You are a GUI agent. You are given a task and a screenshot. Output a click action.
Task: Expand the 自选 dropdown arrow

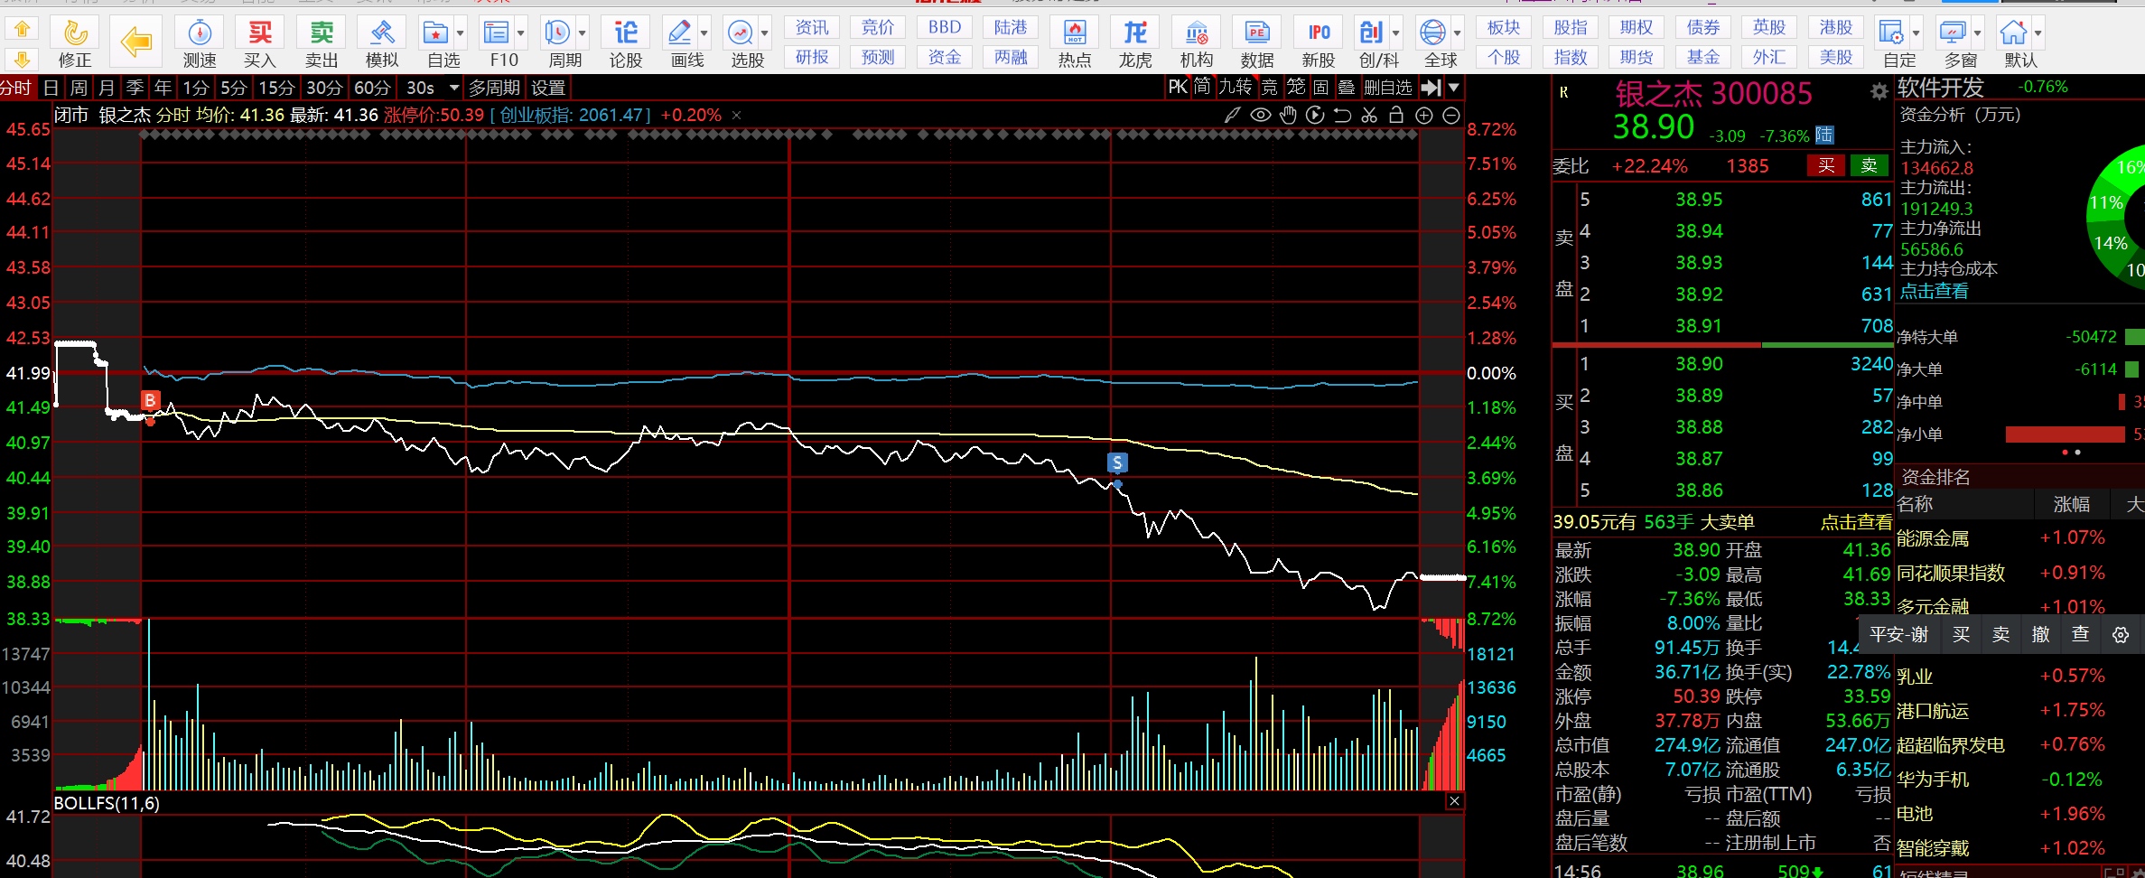tap(461, 33)
